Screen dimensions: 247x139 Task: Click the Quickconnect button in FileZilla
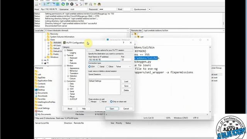tap(140, 9)
